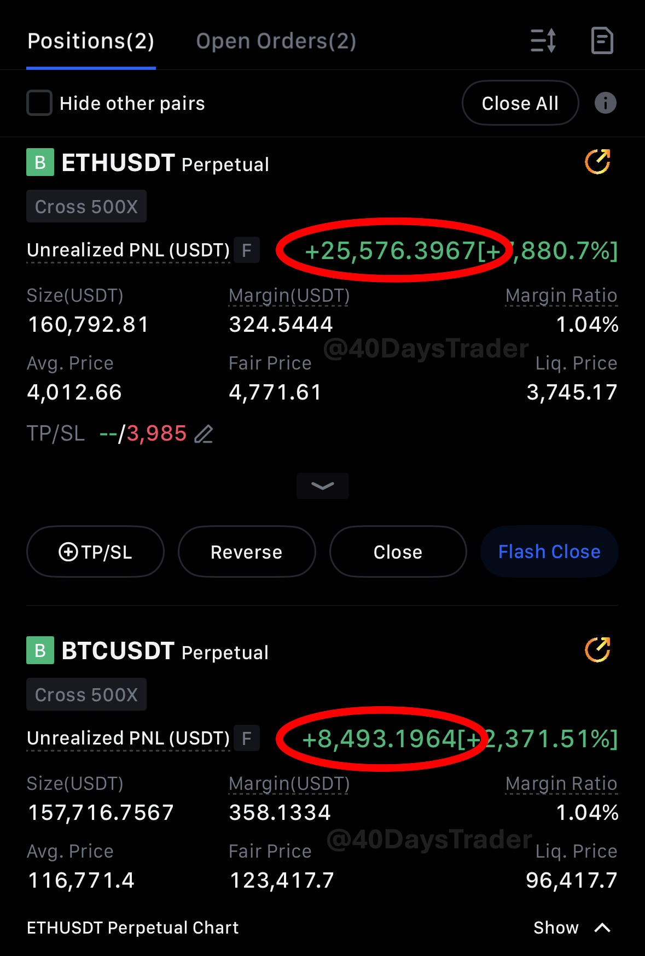Edit the ETHUSDT TP/SL pencil icon
Viewport: 645px width, 956px height.
tap(204, 434)
